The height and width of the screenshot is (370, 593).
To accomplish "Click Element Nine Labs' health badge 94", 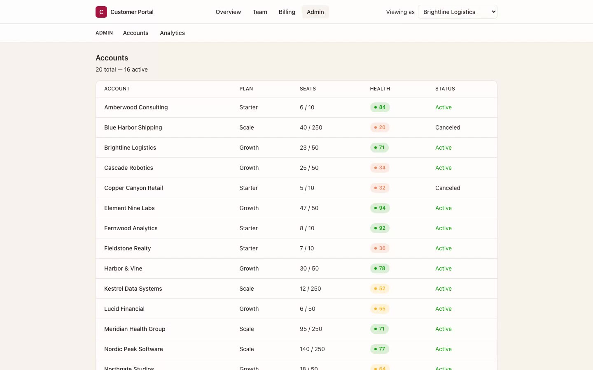I will tap(380, 208).
